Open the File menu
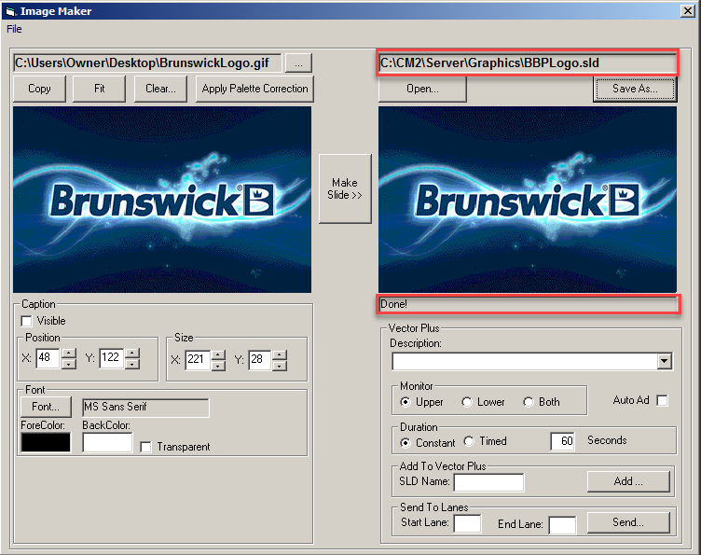The image size is (701, 555). pos(14,29)
